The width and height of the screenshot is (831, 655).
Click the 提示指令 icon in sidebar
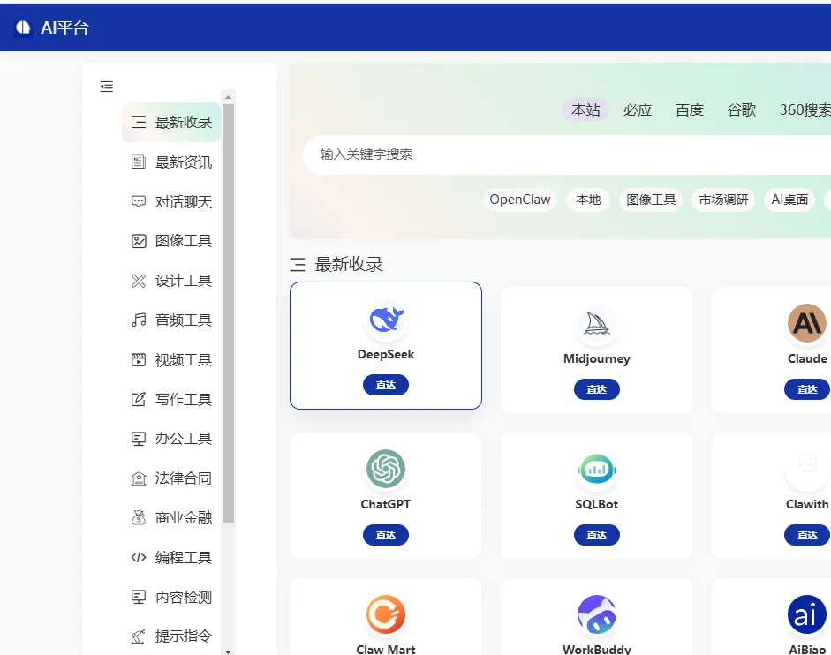pos(139,636)
